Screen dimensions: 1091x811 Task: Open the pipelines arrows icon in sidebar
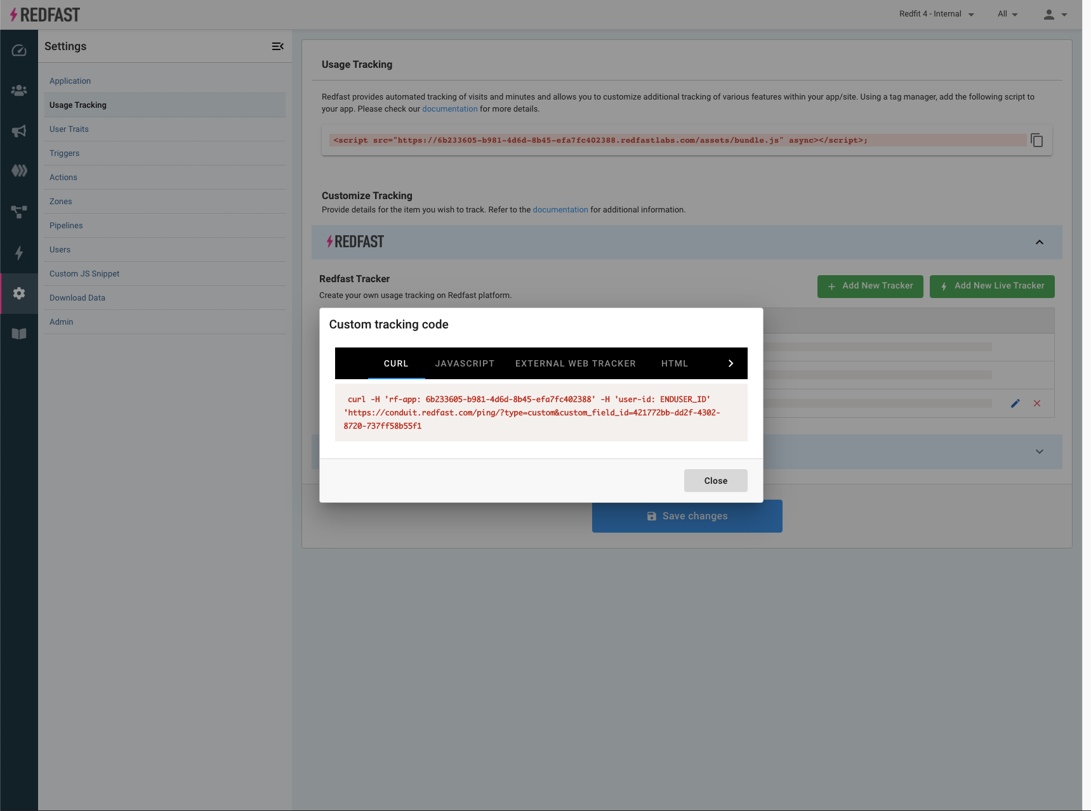19,171
